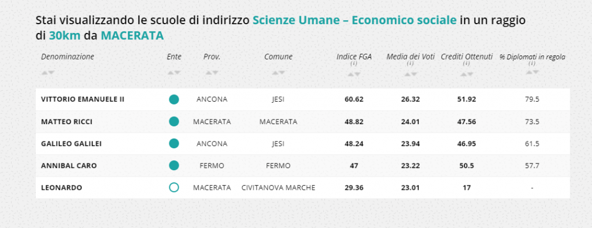Open the GALILEO GALILEI school row
Screen dimensions: 592x228
point(303,144)
